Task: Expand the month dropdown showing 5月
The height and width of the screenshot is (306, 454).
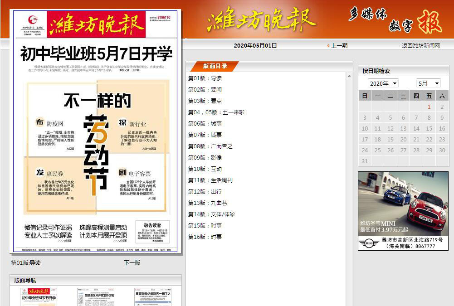Action: click(428, 83)
